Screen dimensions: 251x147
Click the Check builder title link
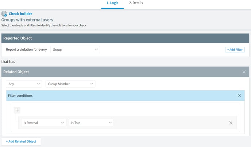click(x=20, y=14)
